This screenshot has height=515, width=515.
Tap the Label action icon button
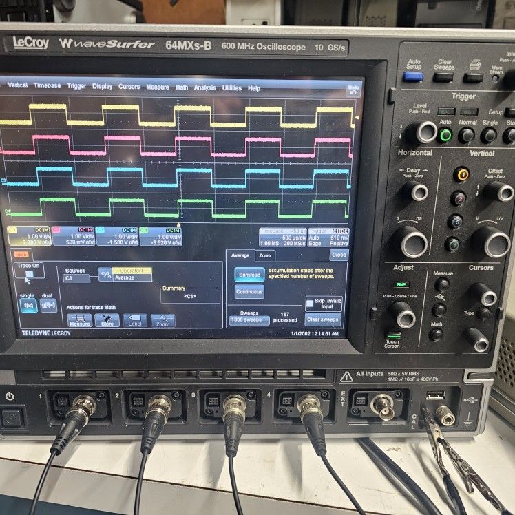point(135,321)
